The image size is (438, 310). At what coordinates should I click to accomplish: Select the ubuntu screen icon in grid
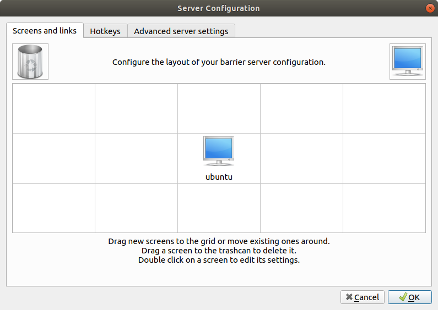tap(219, 151)
